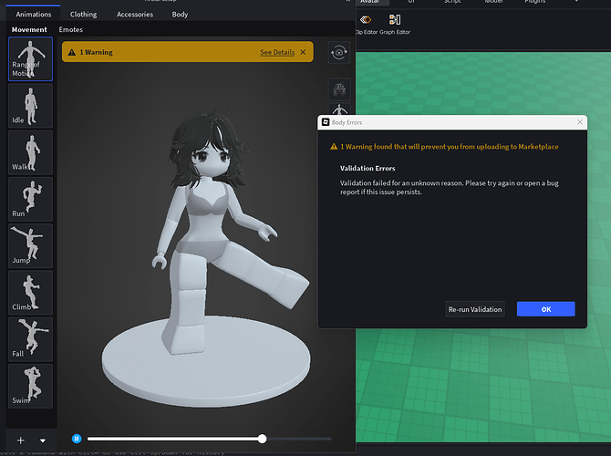Expand the dropdown arrow beside plus button
Image resolution: width=611 pixels, height=456 pixels.
coord(43,440)
